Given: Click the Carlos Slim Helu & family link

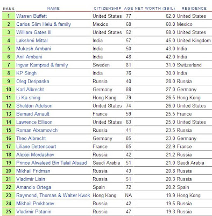Looking at the screenshot, I should [44, 24].
